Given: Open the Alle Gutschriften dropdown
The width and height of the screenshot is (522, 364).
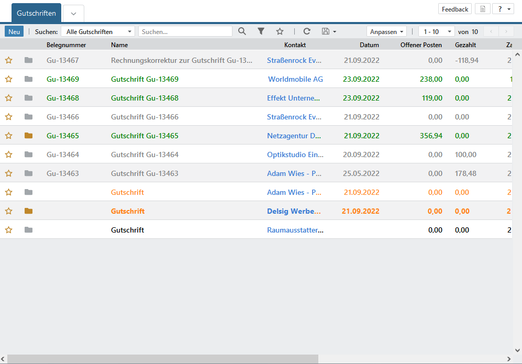Looking at the screenshot, I should [x=98, y=31].
